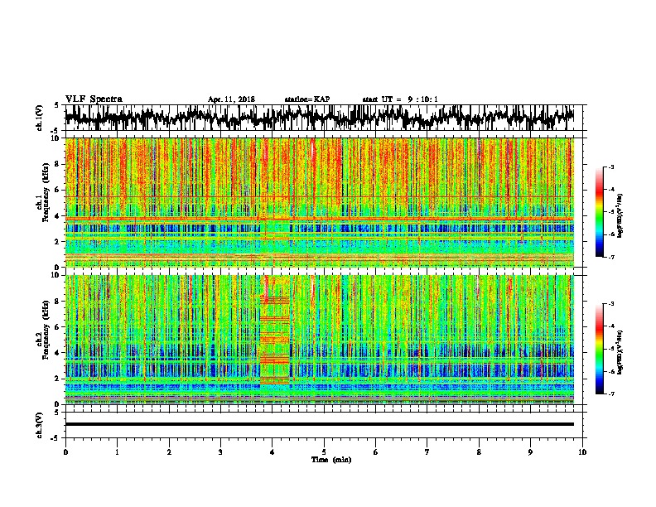
Task: Click the "start UT = 9:10:1" label
Action: pos(400,99)
